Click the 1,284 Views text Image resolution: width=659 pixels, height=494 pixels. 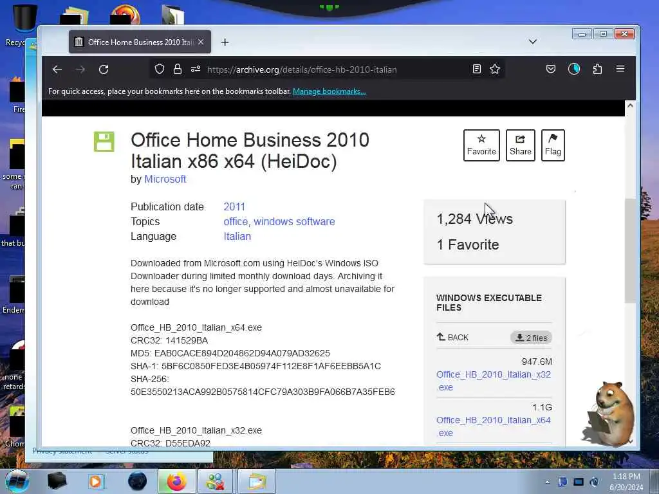(x=474, y=219)
